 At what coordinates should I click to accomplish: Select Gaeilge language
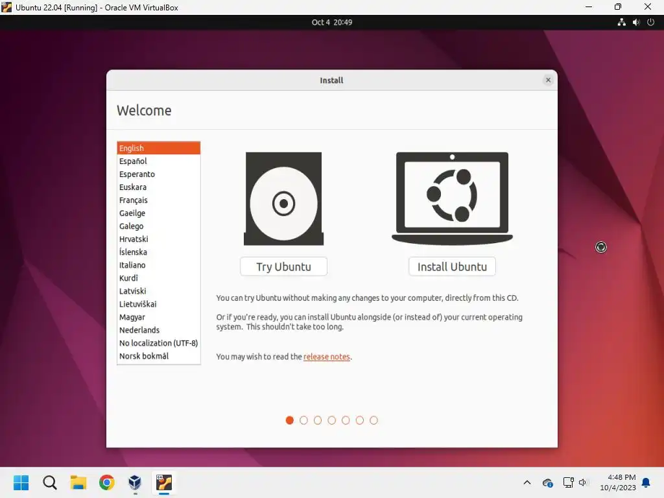coord(158,213)
